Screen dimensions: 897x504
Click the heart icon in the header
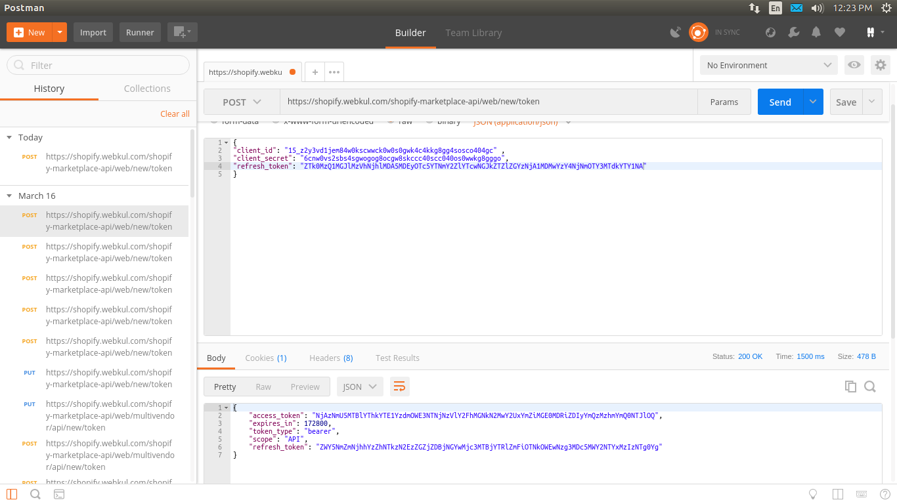(x=839, y=32)
